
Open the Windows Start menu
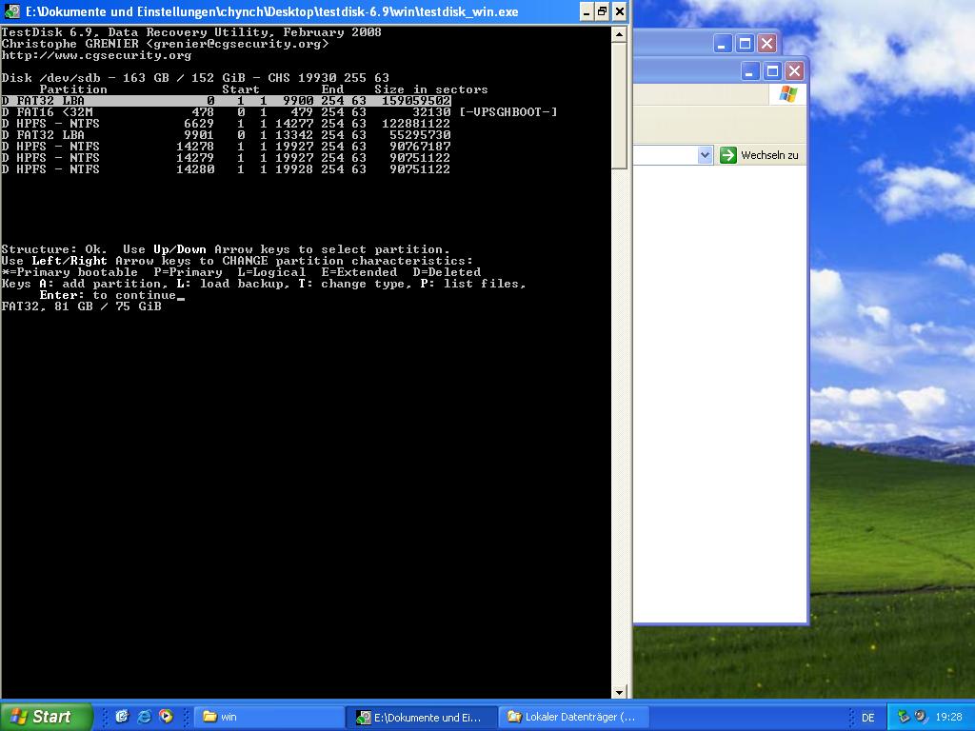point(45,717)
